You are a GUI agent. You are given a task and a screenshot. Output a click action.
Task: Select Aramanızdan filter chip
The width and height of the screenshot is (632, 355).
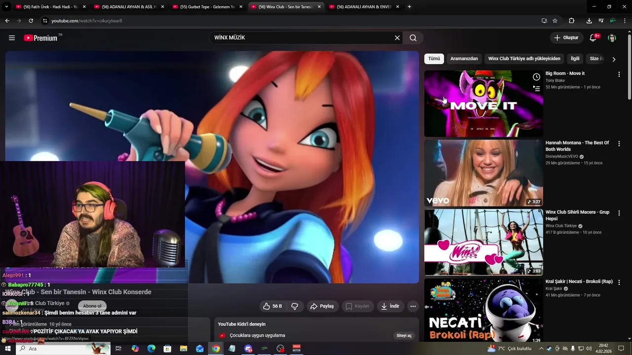(464, 59)
